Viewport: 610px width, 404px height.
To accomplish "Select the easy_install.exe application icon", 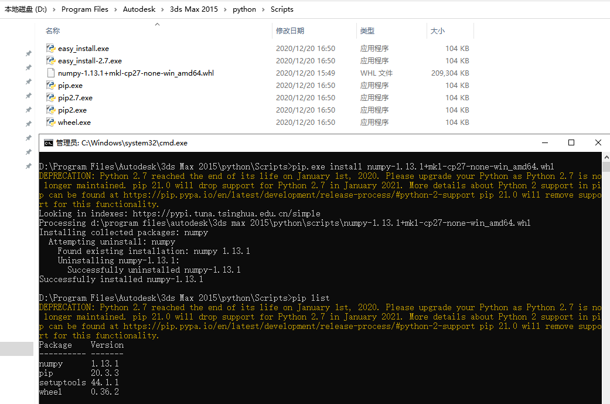I will tap(50, 48).
